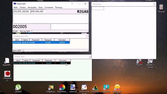Click Передано header in Список QSO
167x94 pixels.
(49, 60)
